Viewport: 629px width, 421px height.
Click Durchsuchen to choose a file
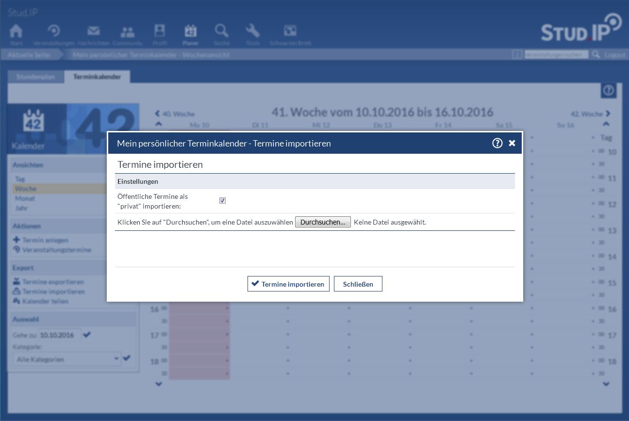click(323, 222)
